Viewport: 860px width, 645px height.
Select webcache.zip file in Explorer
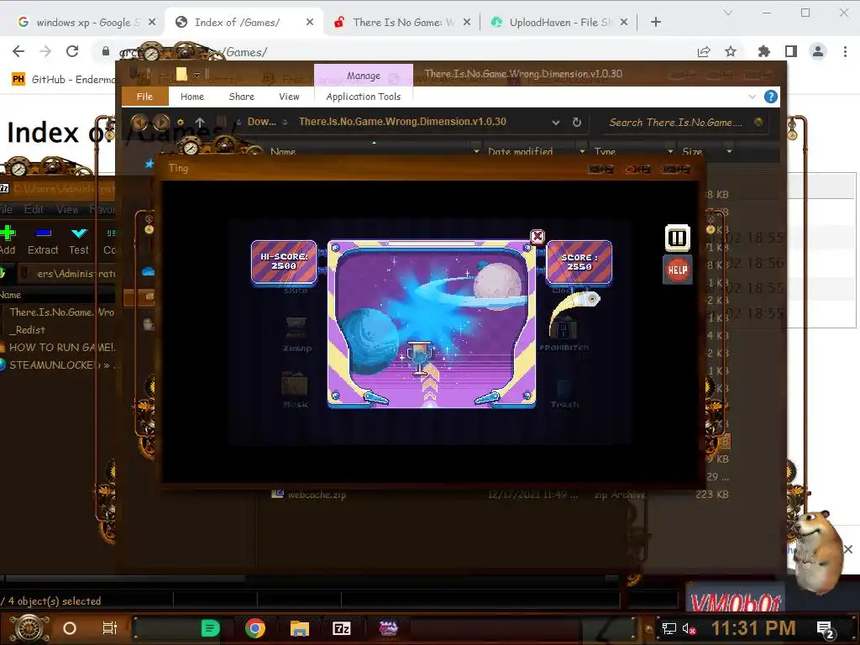coord(317,494)
